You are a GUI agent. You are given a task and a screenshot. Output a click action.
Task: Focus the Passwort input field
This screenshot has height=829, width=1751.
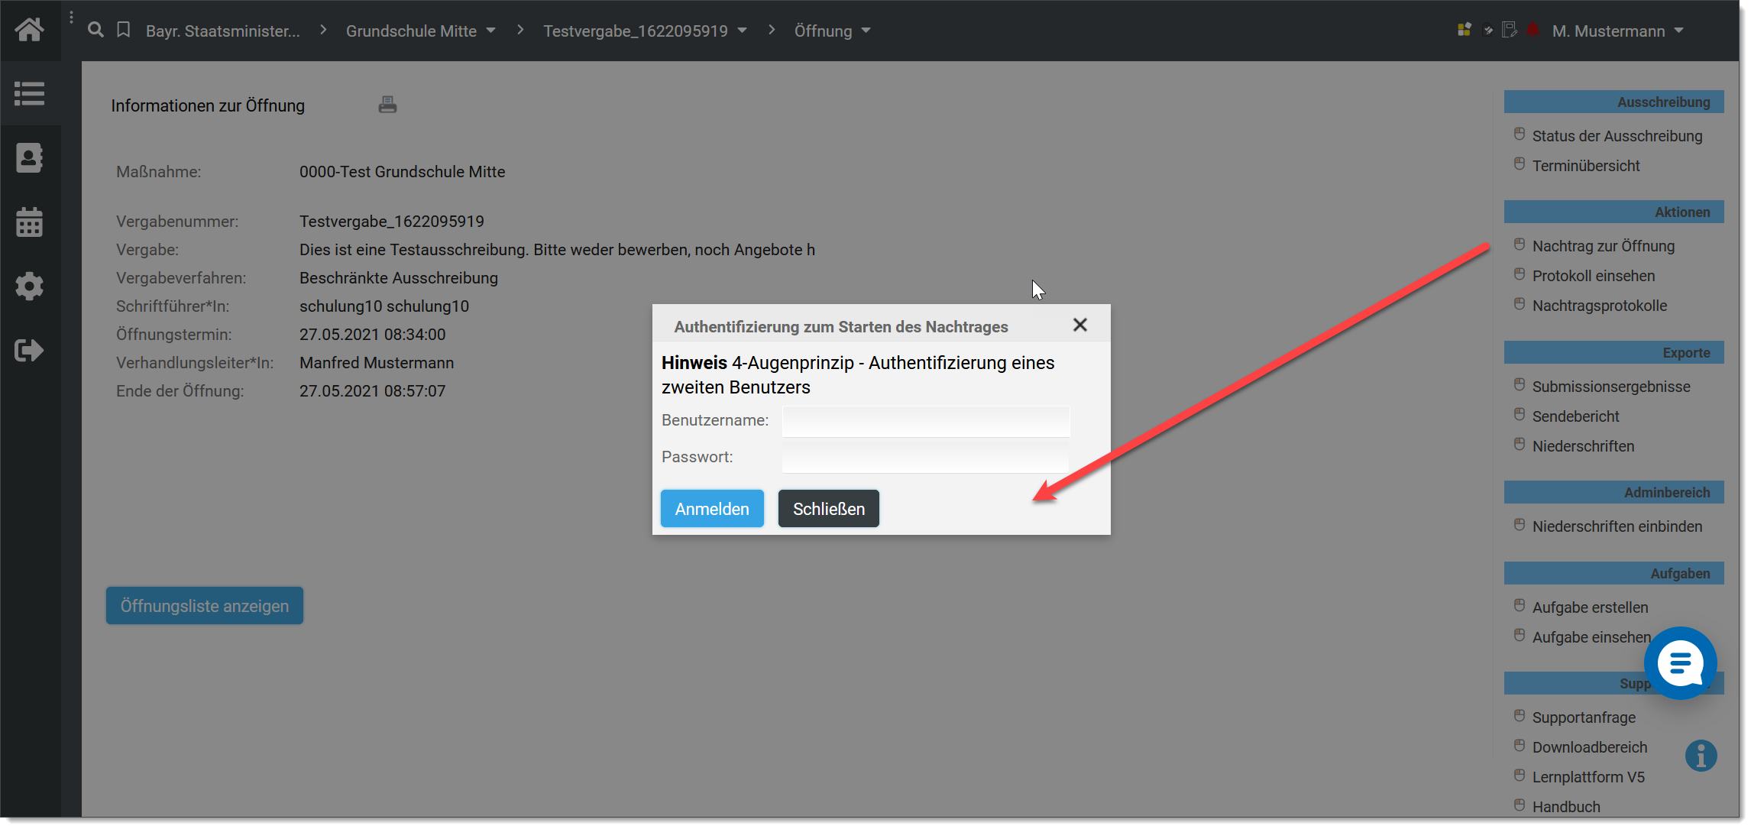point(926,458)
